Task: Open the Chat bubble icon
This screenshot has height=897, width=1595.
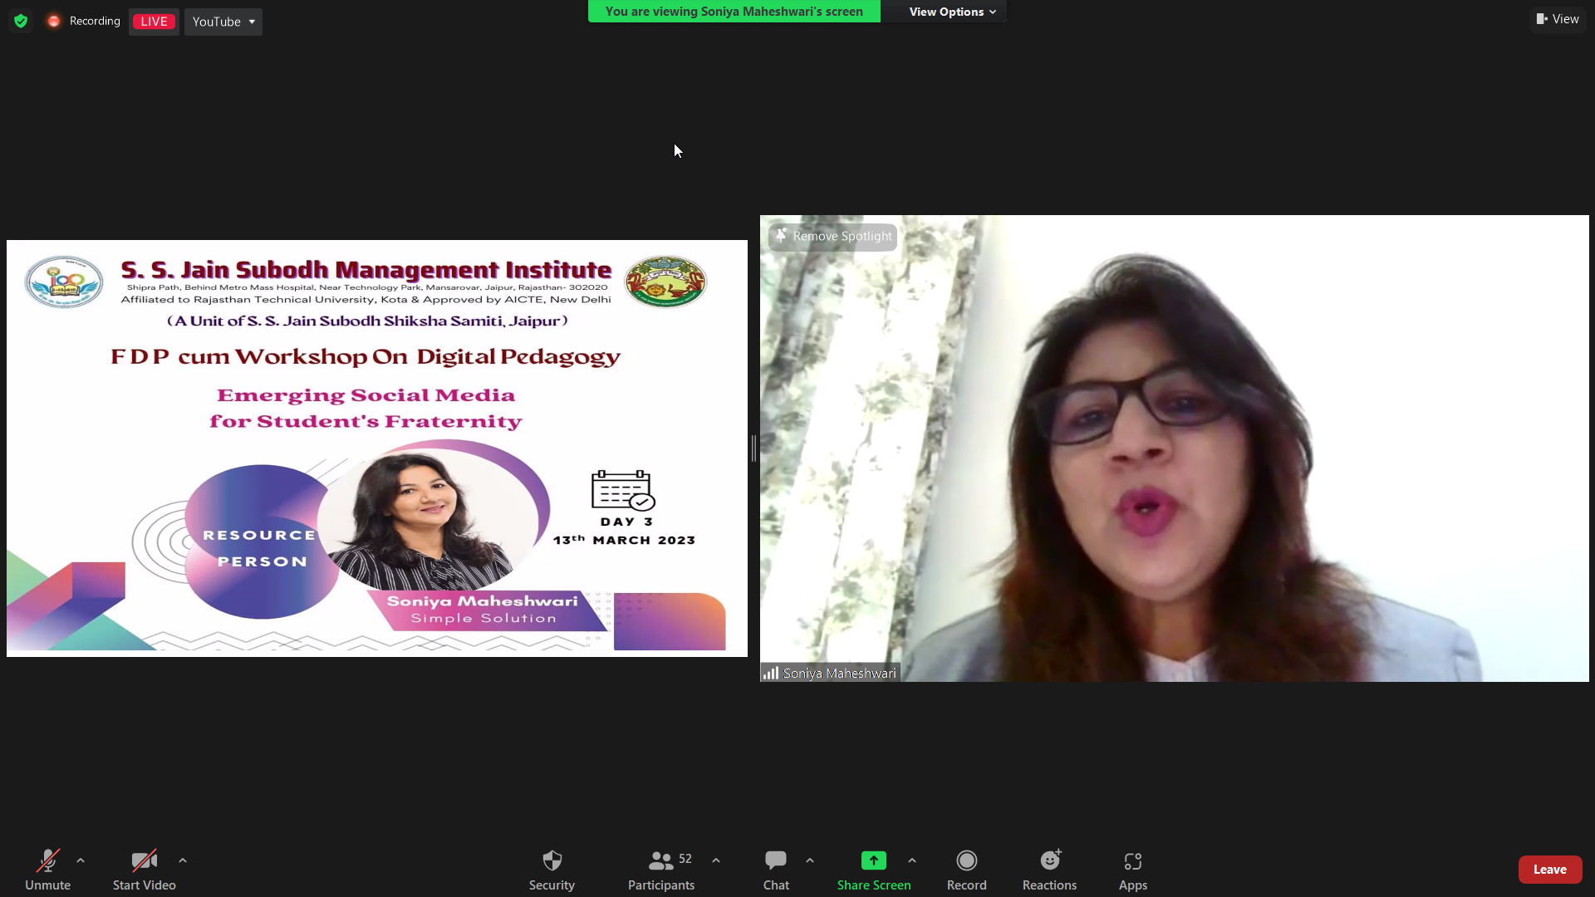Action: pyautogui.click(x=776, y=861)
